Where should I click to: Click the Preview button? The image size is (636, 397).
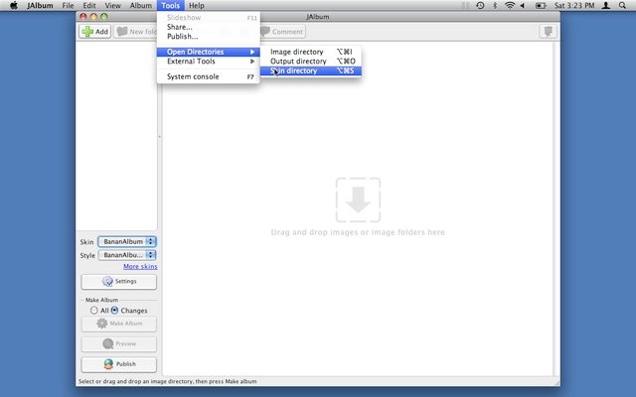[x=119, y=343]
